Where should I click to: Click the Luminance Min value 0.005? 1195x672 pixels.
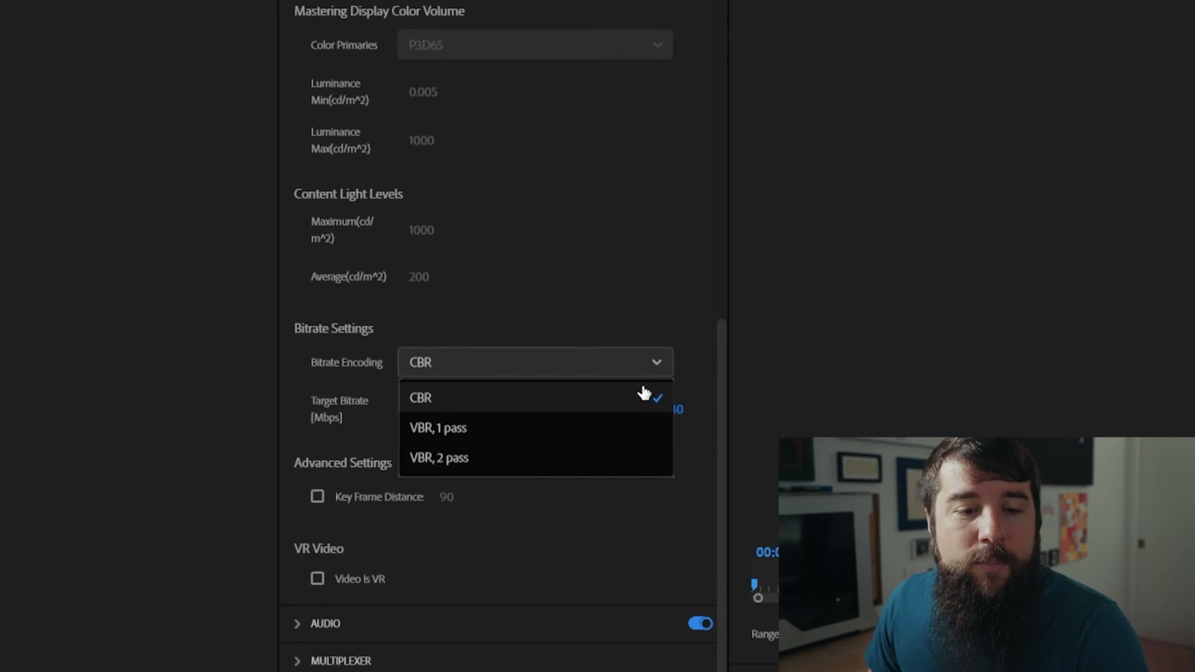click(x=423, y=92)
